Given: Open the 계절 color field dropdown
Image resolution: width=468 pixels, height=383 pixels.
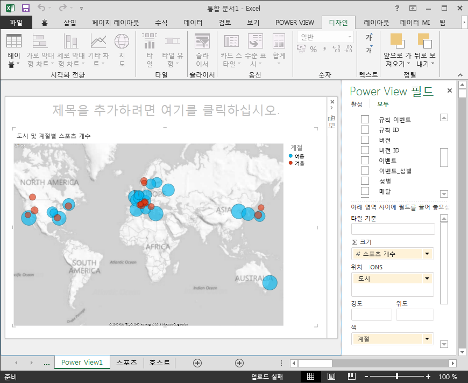Looking at the screenshot, I should (x=427, y=339).
